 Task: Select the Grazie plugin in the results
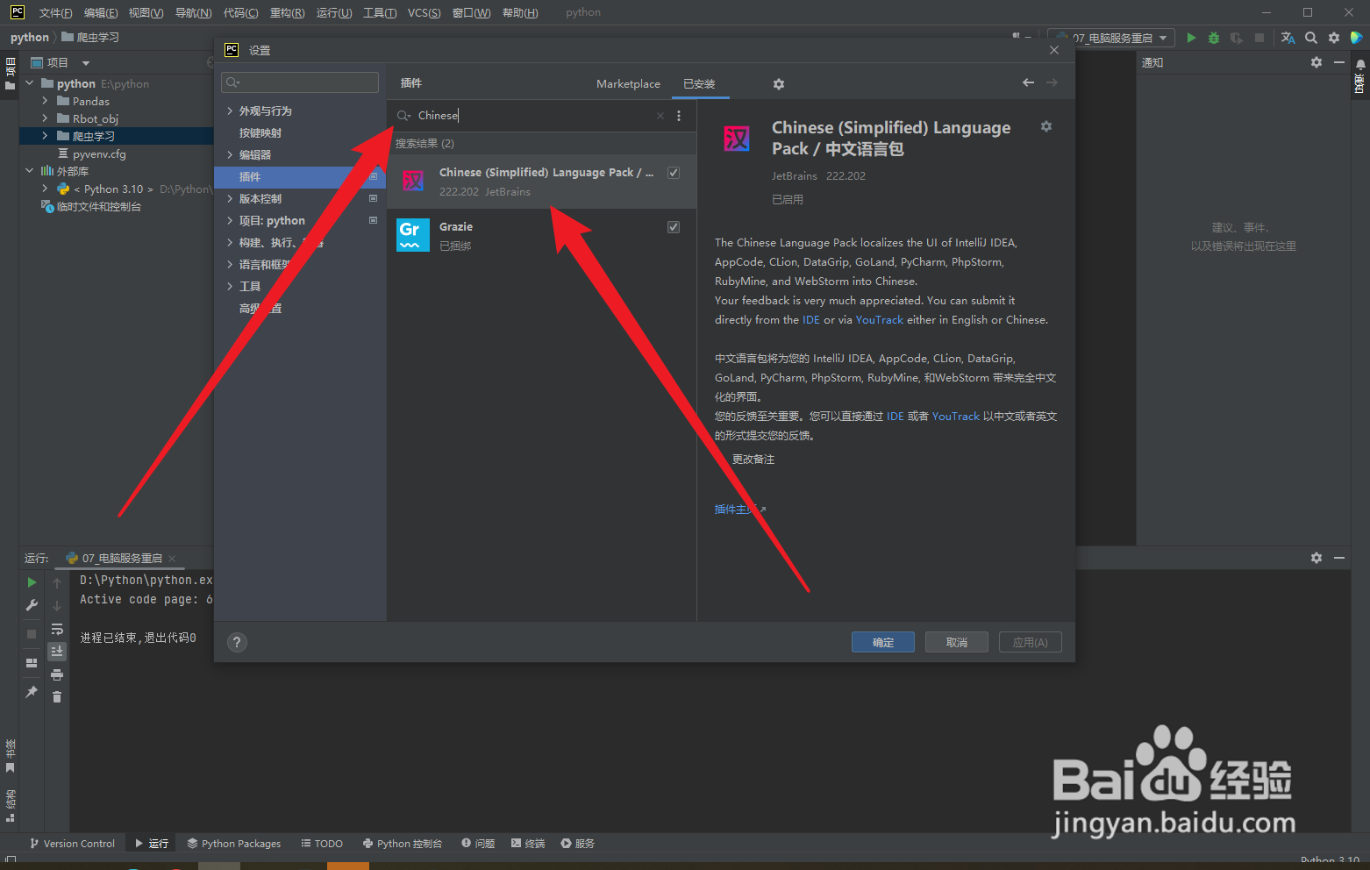[x=542, y=236]
